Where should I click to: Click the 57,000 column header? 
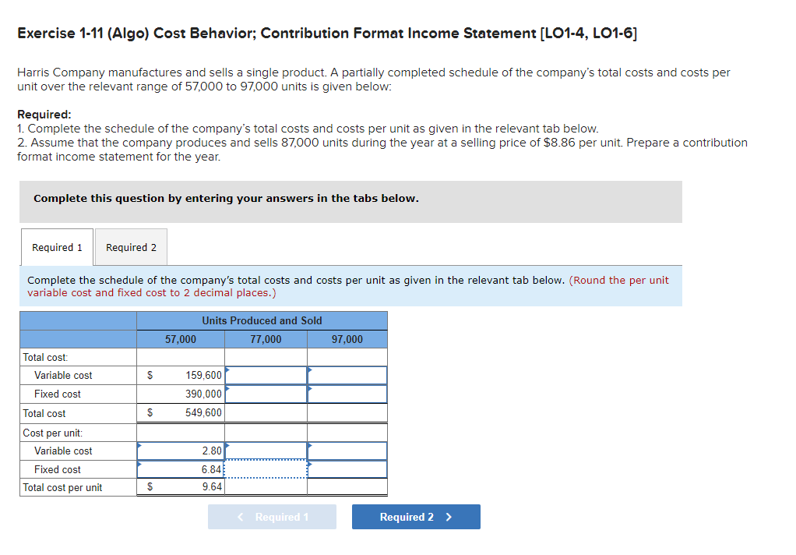coord(179,338)
